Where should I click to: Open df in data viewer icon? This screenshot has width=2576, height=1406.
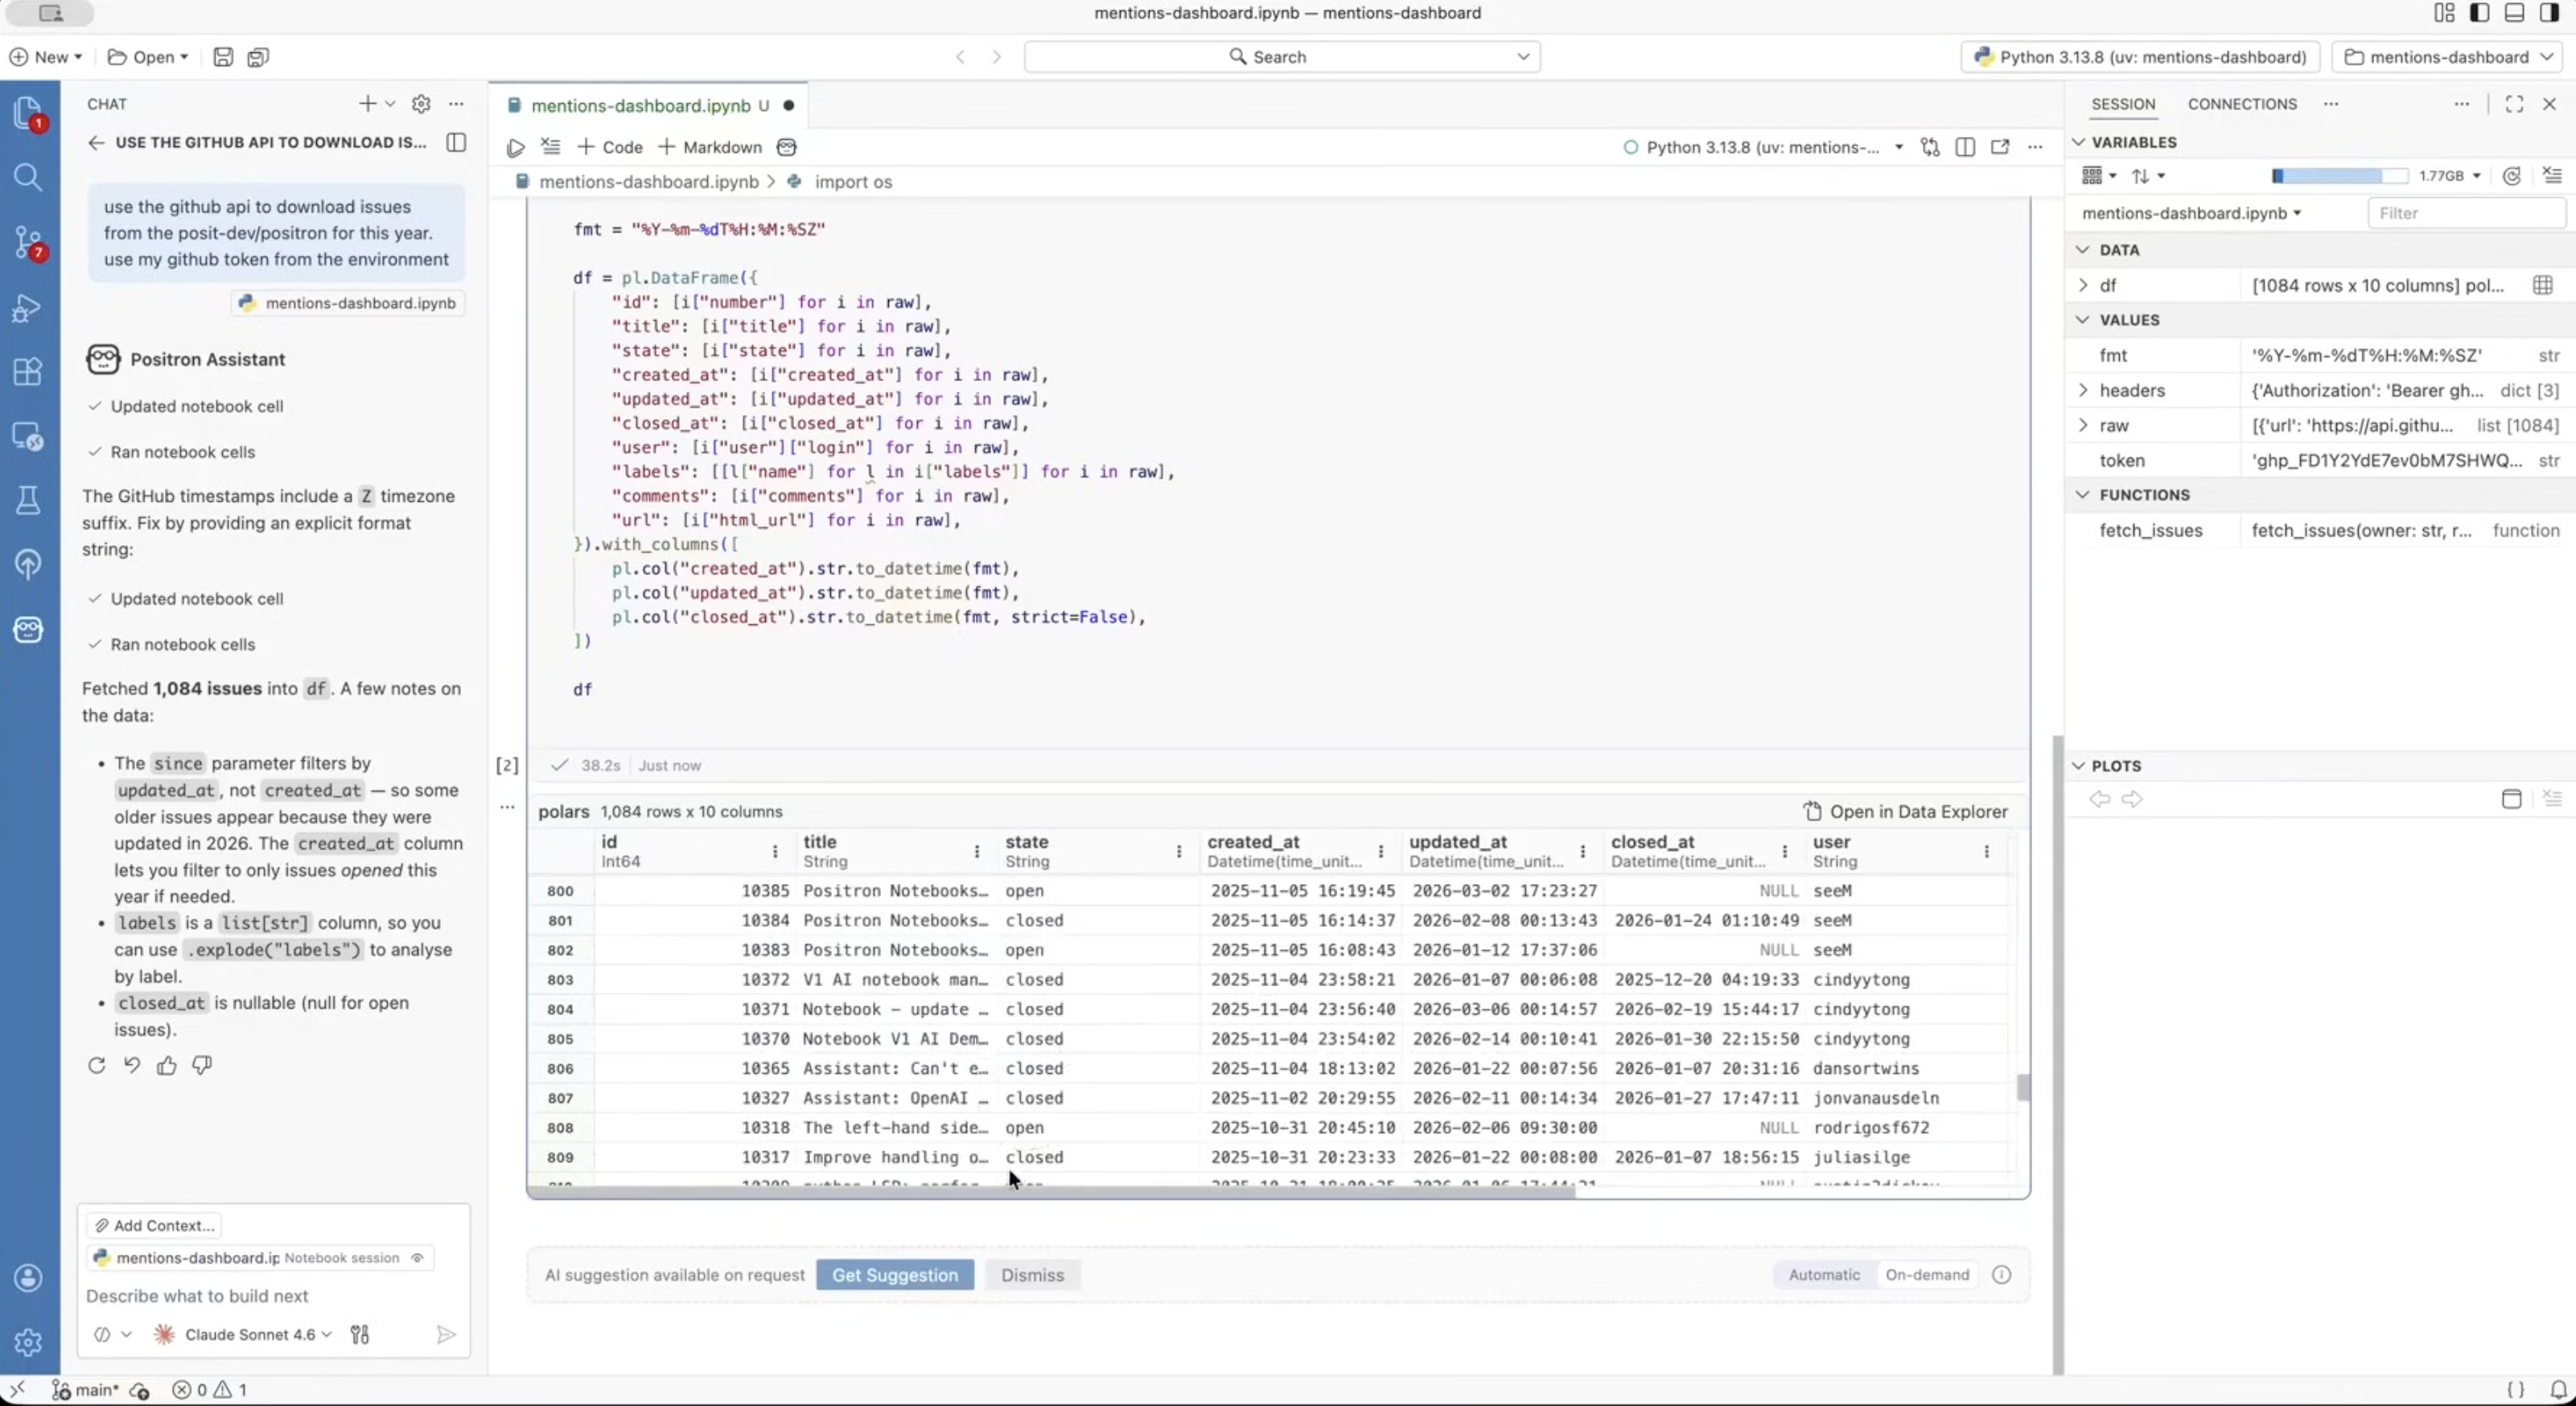(2542, 286)
